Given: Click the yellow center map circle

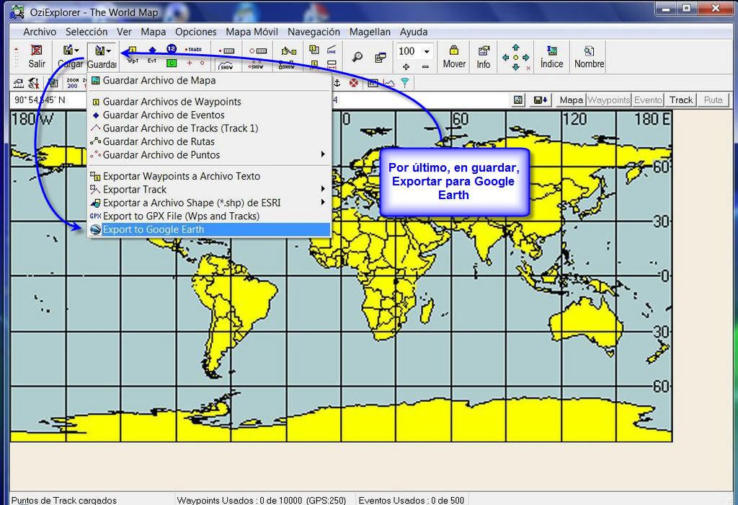Looking at the screenshot, I should [516, 58].
